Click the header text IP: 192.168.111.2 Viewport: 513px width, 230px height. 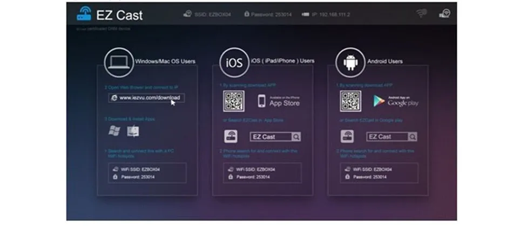tap(331, 15)
